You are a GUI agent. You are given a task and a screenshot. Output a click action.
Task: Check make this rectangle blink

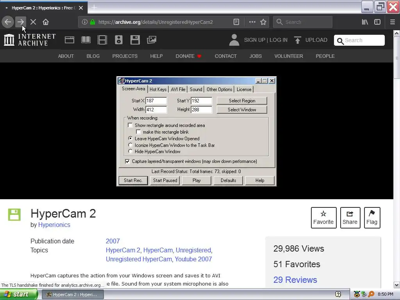(x=139, y=132)
